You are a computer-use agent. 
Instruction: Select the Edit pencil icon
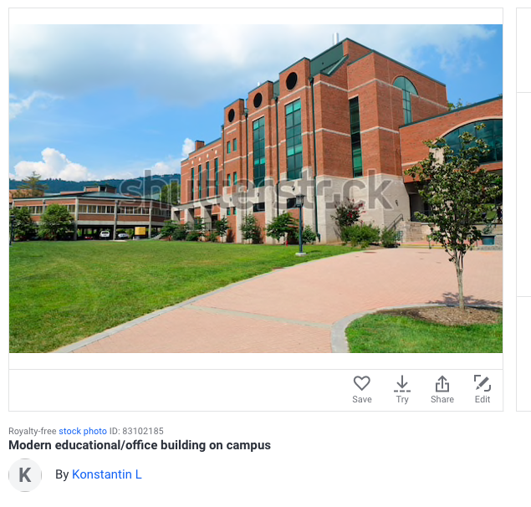click(x=482, y=383)
